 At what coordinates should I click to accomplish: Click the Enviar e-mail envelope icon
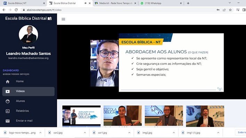8,121
